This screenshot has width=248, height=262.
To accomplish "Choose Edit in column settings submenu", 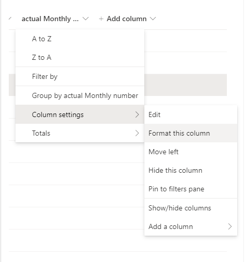I will pyautogui.click(x=191, y=114).
